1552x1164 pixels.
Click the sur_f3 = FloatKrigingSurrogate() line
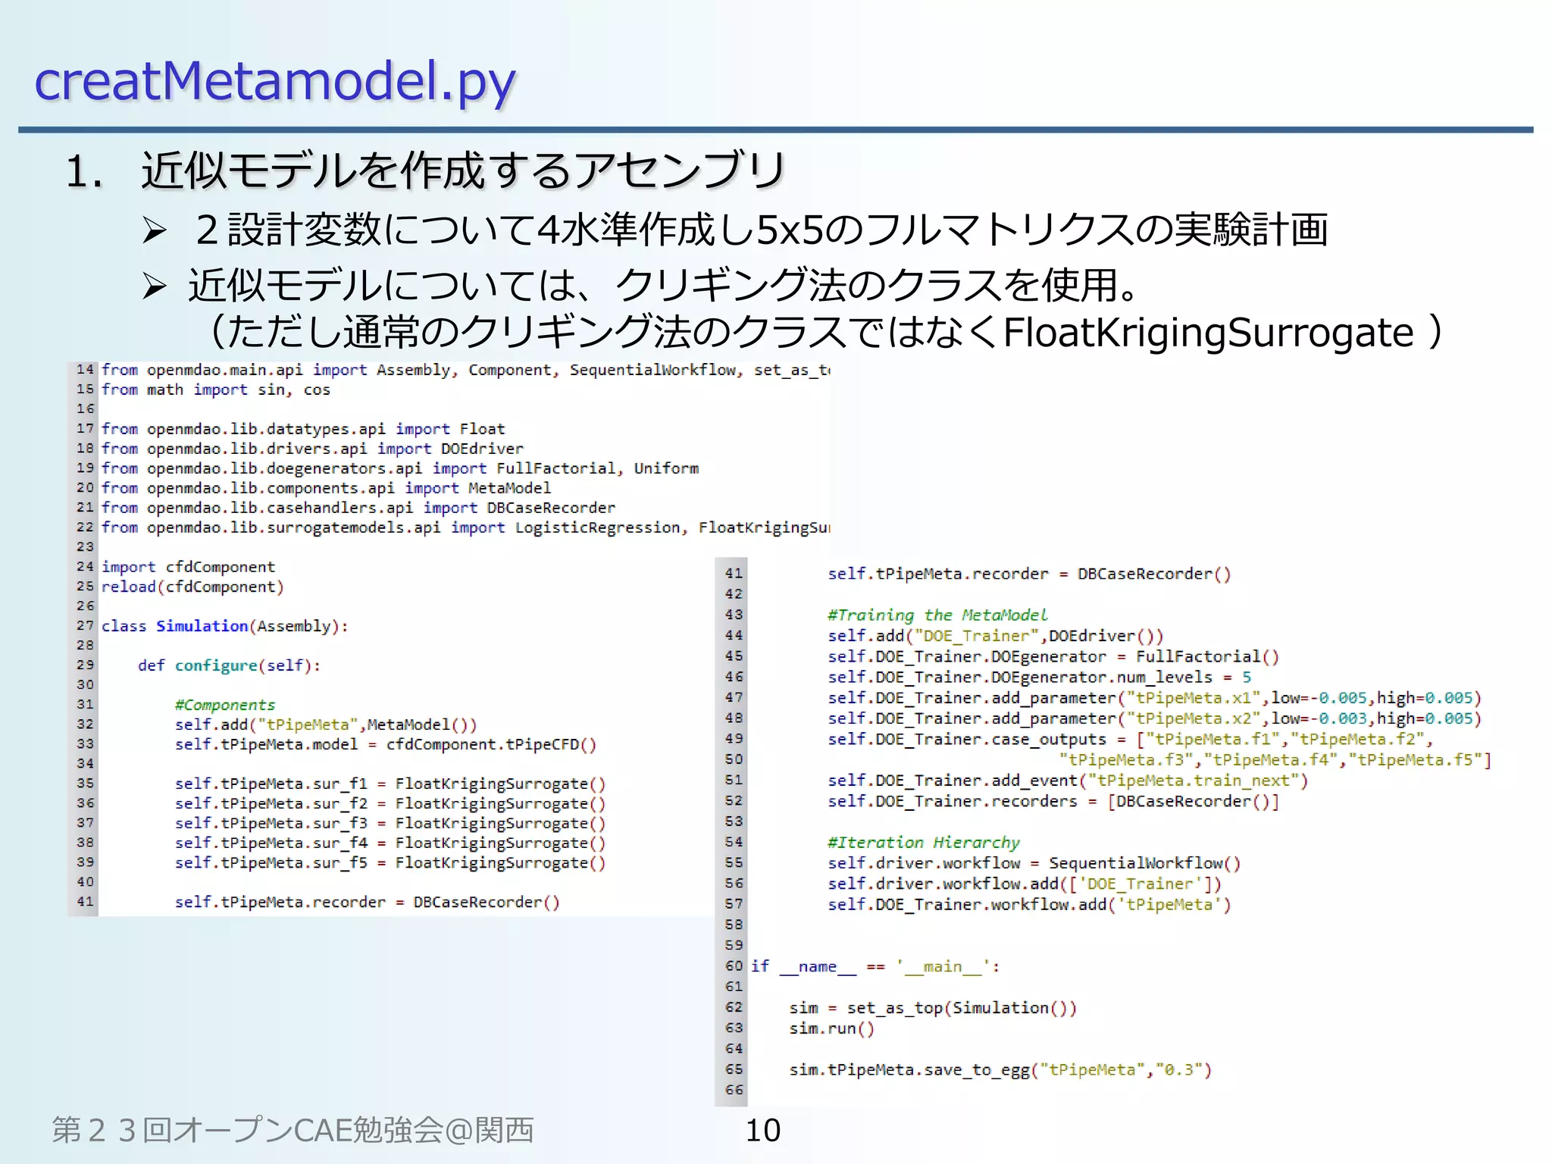(x=390, y=823)
